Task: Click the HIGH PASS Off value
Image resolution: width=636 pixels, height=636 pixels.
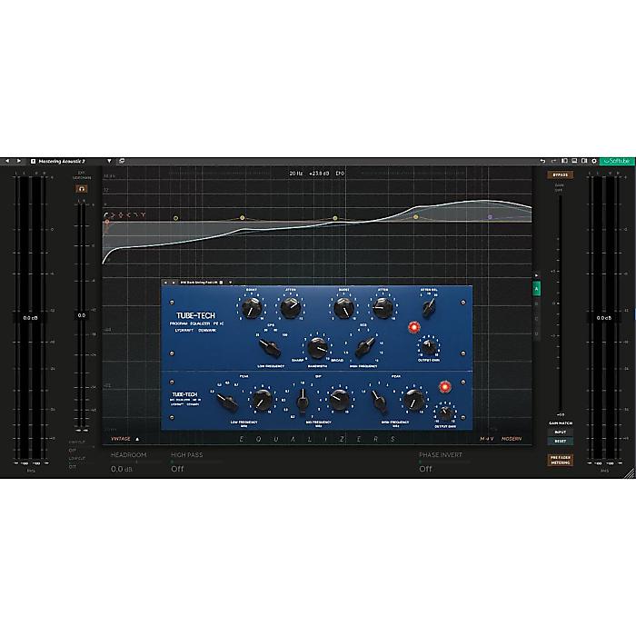Action: tap(177, 469)
